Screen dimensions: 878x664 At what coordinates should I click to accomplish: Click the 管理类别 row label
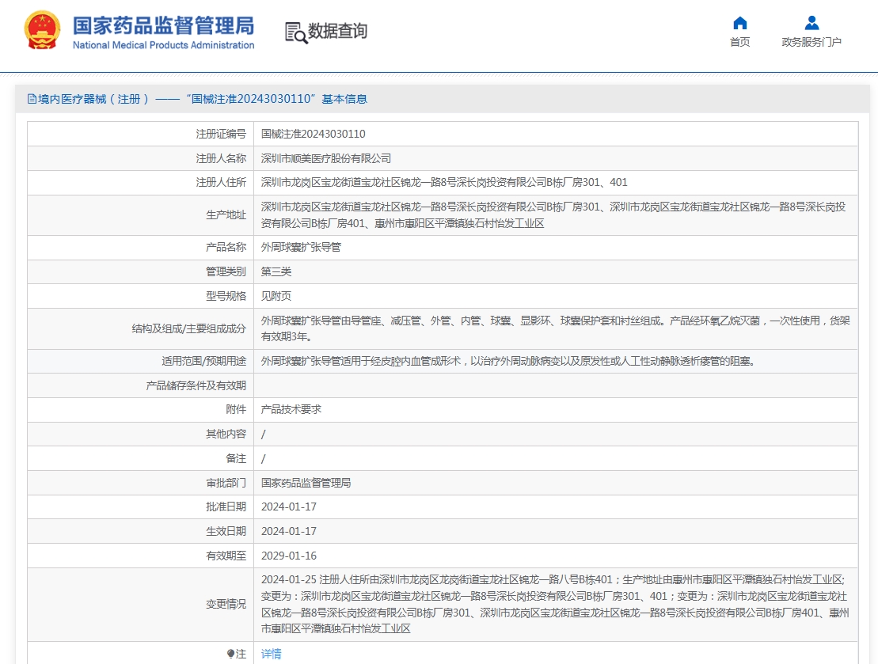pos(226,271)
